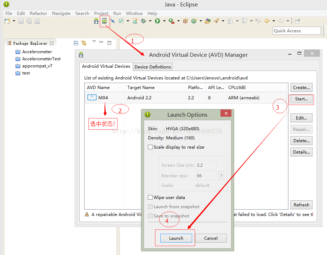Click the Android Lint check icon
327x255 pixels.
pyautogui.click(x=113, y=21)
